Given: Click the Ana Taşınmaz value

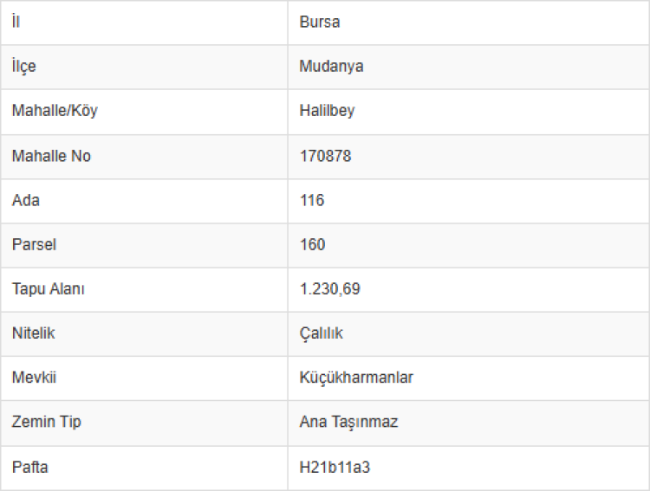Looking at the screenshot, I should point(348,423).
